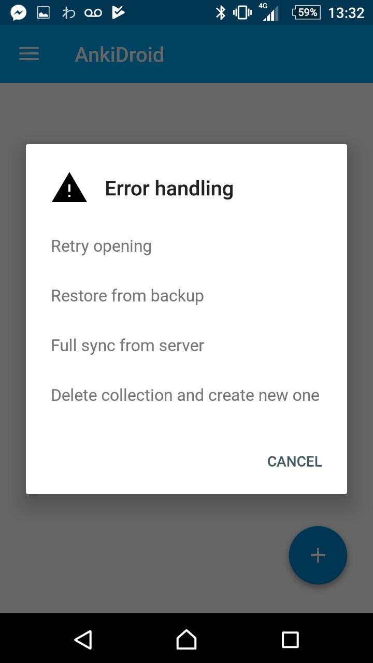Tap the Bluetooth status icon
The image size is (373, 663).
(x=221, y=12)
